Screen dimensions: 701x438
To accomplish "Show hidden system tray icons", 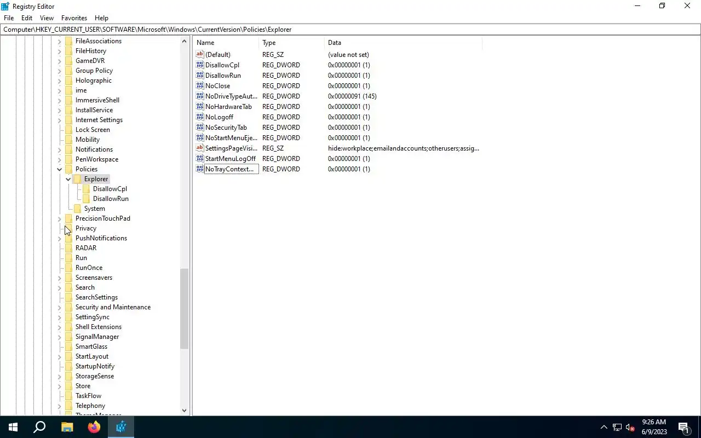I will [x=604, y=427].
